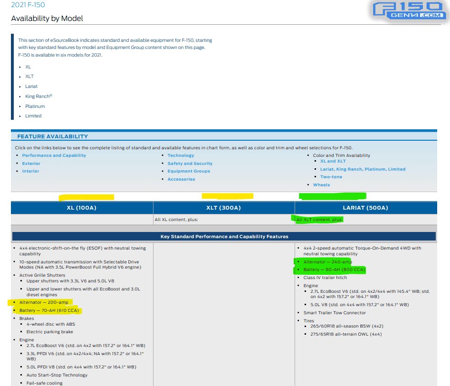
Task: Click the green highlight above the Lariat column
Action: pos(333,196)
